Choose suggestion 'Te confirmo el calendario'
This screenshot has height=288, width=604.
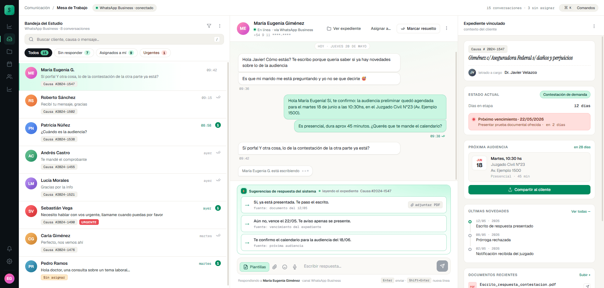[x=344, y=242]
